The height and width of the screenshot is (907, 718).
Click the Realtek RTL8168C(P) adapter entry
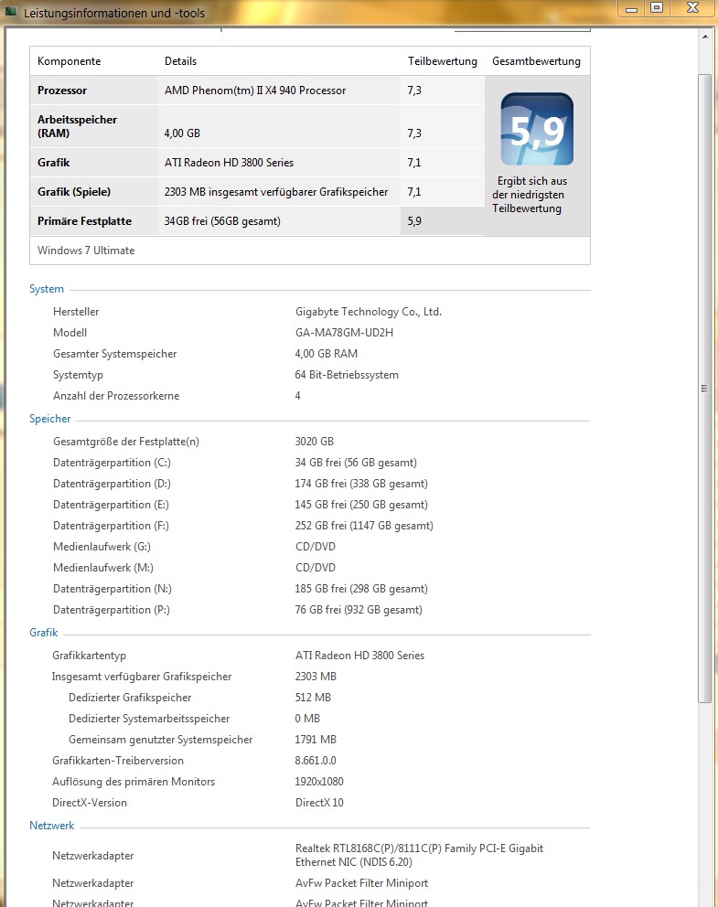[419, 856]
